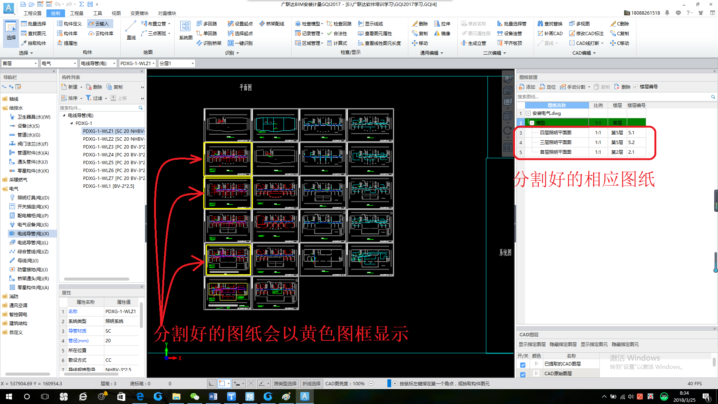Image resolution: width=718 pixels, height=404 pixels.
Task: Click the 查找替换 find and replace tool
Action: click(550, 24)
